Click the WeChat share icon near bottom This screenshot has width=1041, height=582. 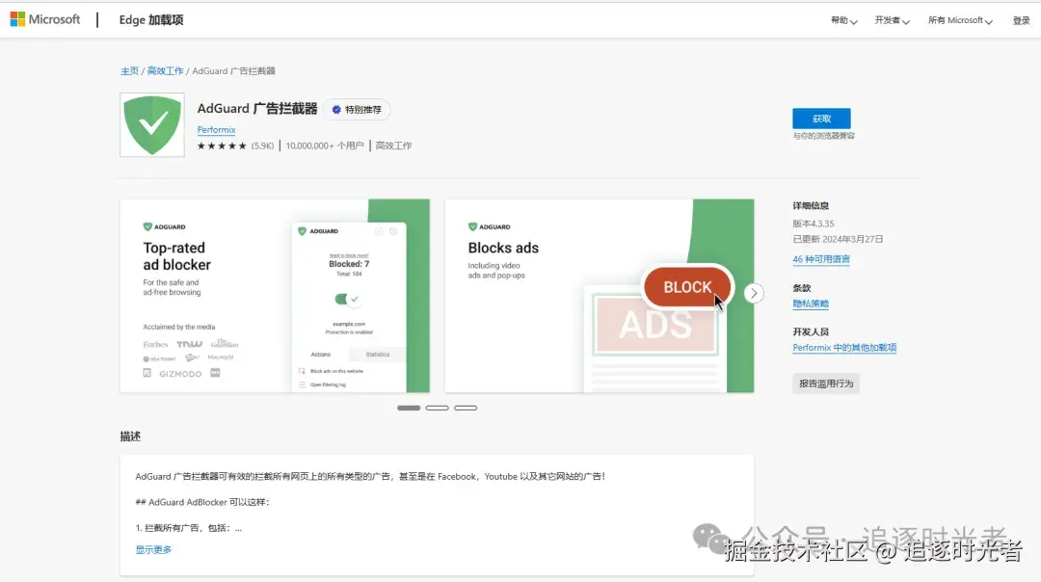(x=707, y=541)
